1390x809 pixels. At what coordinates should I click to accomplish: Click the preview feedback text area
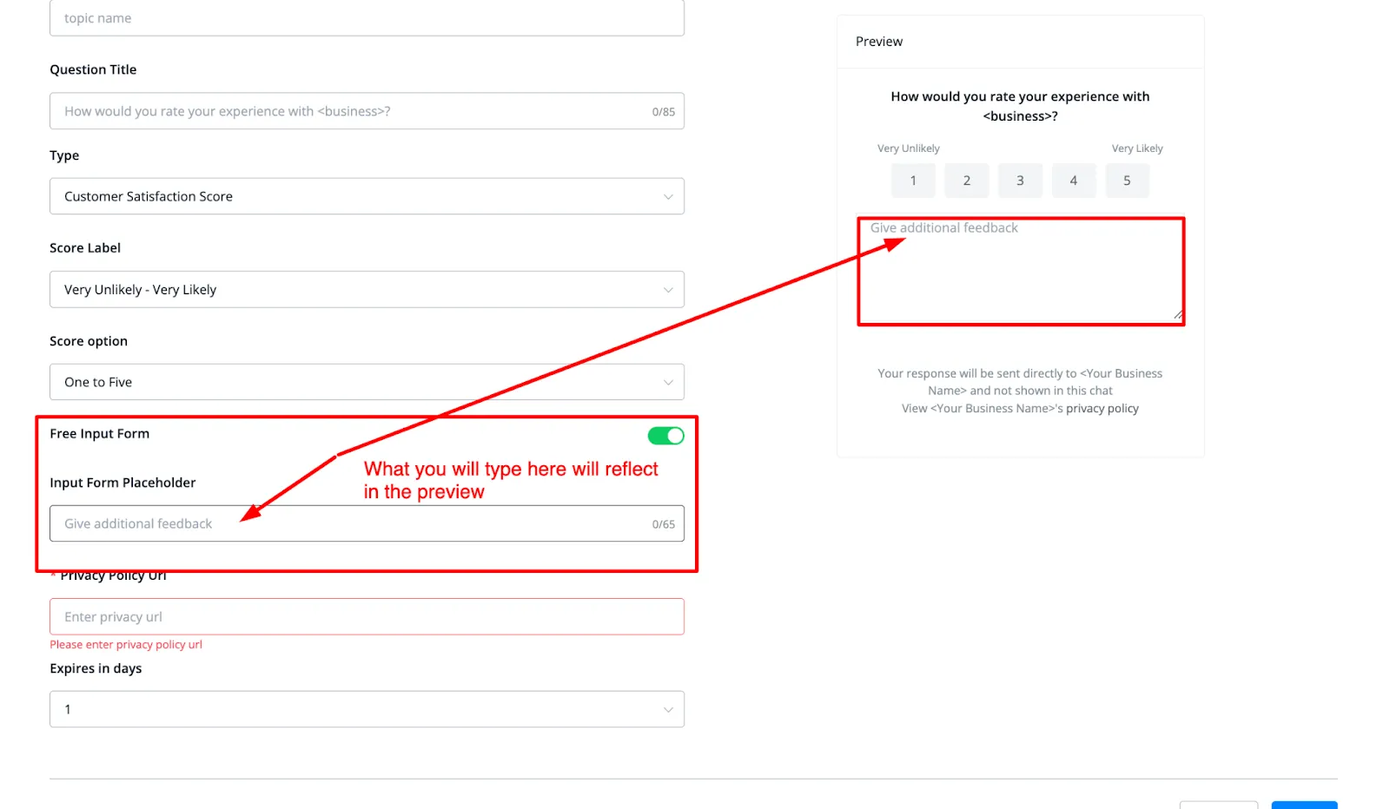click(x=1021, y=271)
